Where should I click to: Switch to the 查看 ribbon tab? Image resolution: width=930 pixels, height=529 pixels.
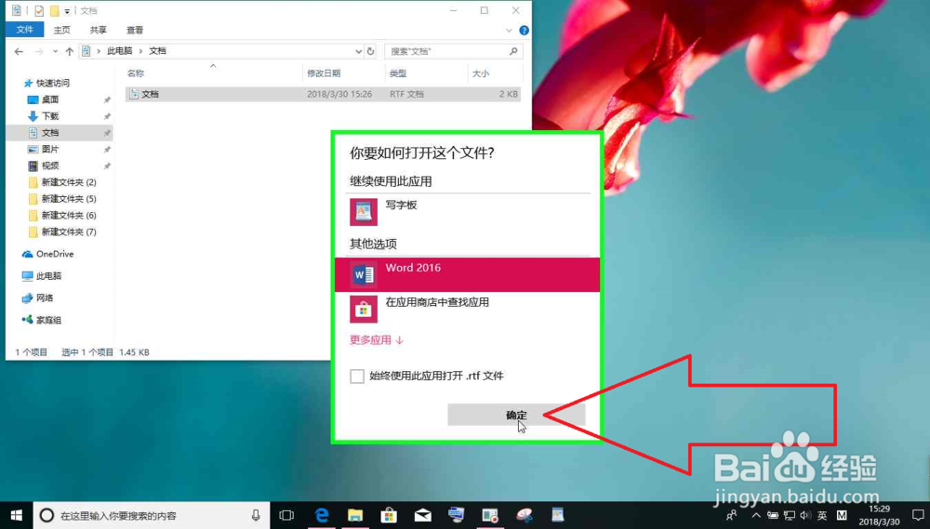pyautogui.click(x=135, y=30)
